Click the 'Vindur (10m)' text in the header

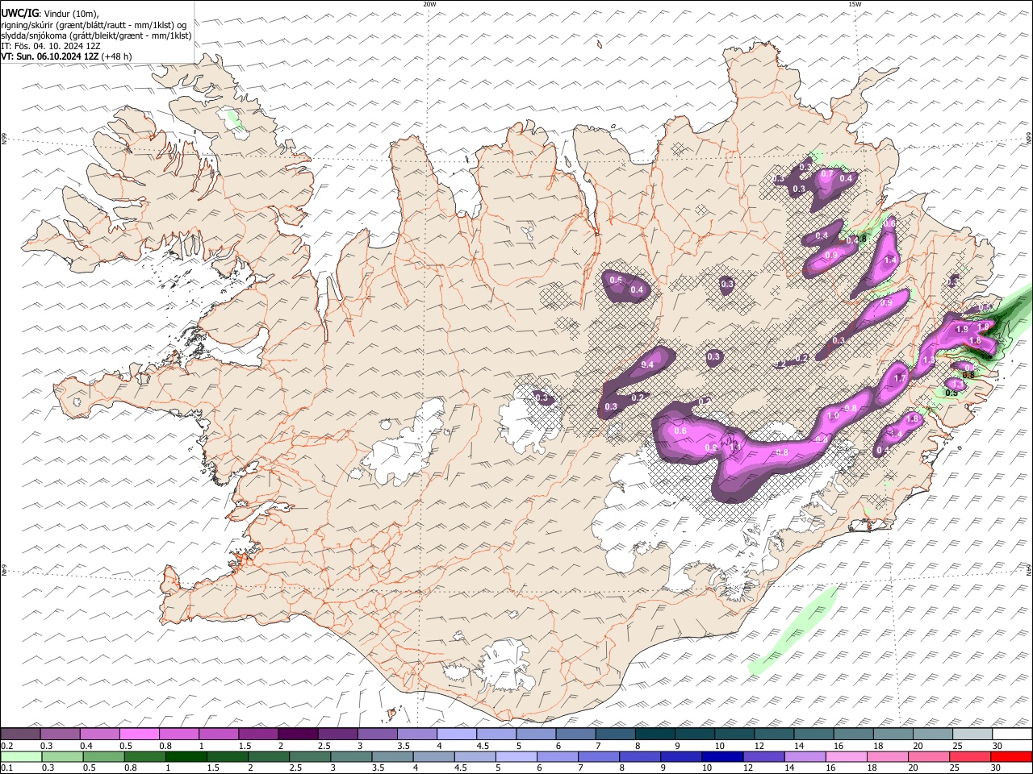coord(71,14)
